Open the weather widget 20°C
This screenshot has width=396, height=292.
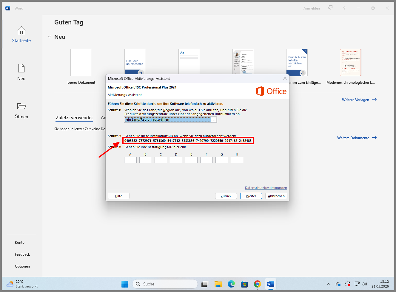tap(22, 284)
